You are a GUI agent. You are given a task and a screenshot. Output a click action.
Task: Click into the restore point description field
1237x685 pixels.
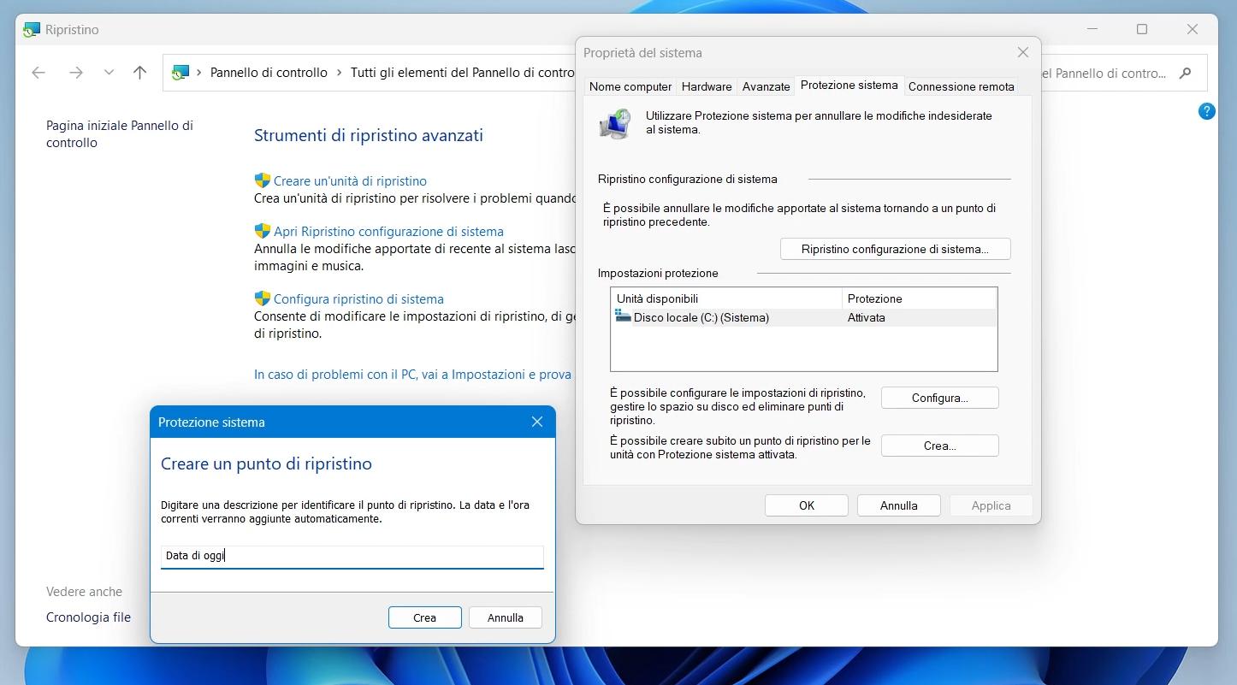(x=352, y=556)
